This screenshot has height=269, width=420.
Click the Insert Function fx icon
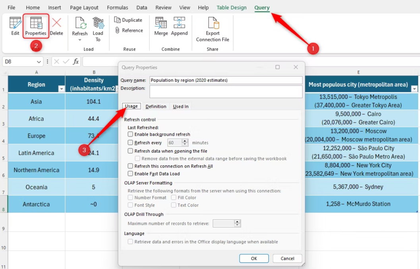pos(76,61)
